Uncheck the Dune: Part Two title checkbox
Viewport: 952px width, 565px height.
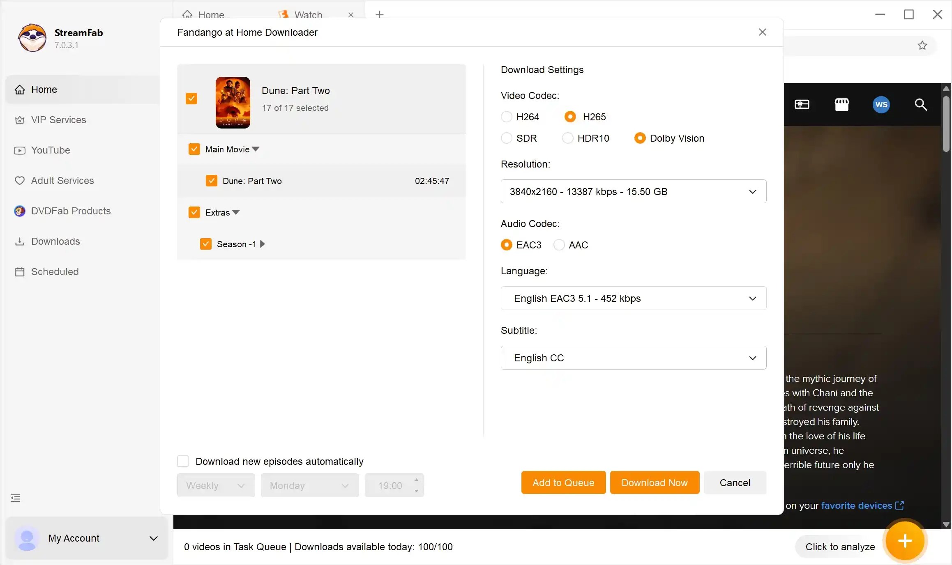point(191,99)
